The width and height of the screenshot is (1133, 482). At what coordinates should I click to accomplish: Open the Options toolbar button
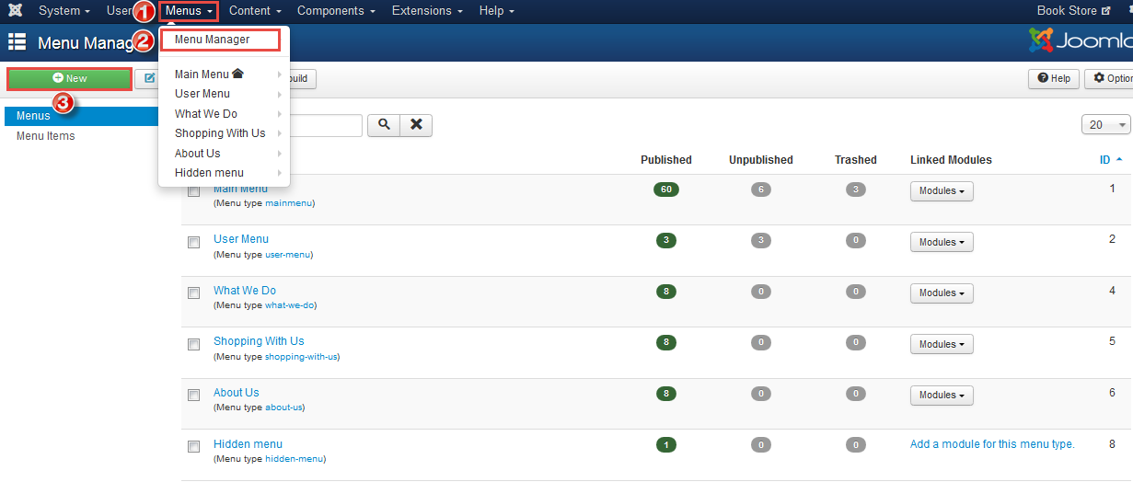coord(1110,79)
